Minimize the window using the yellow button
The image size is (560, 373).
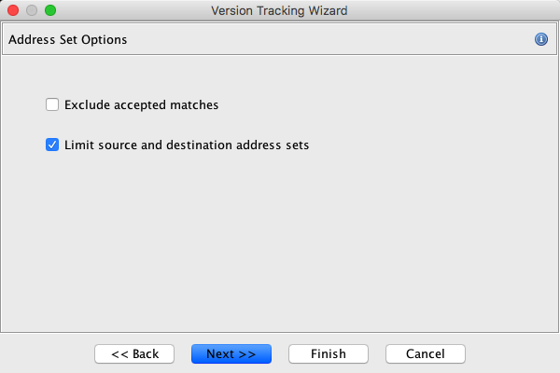(x=32, y=10)
